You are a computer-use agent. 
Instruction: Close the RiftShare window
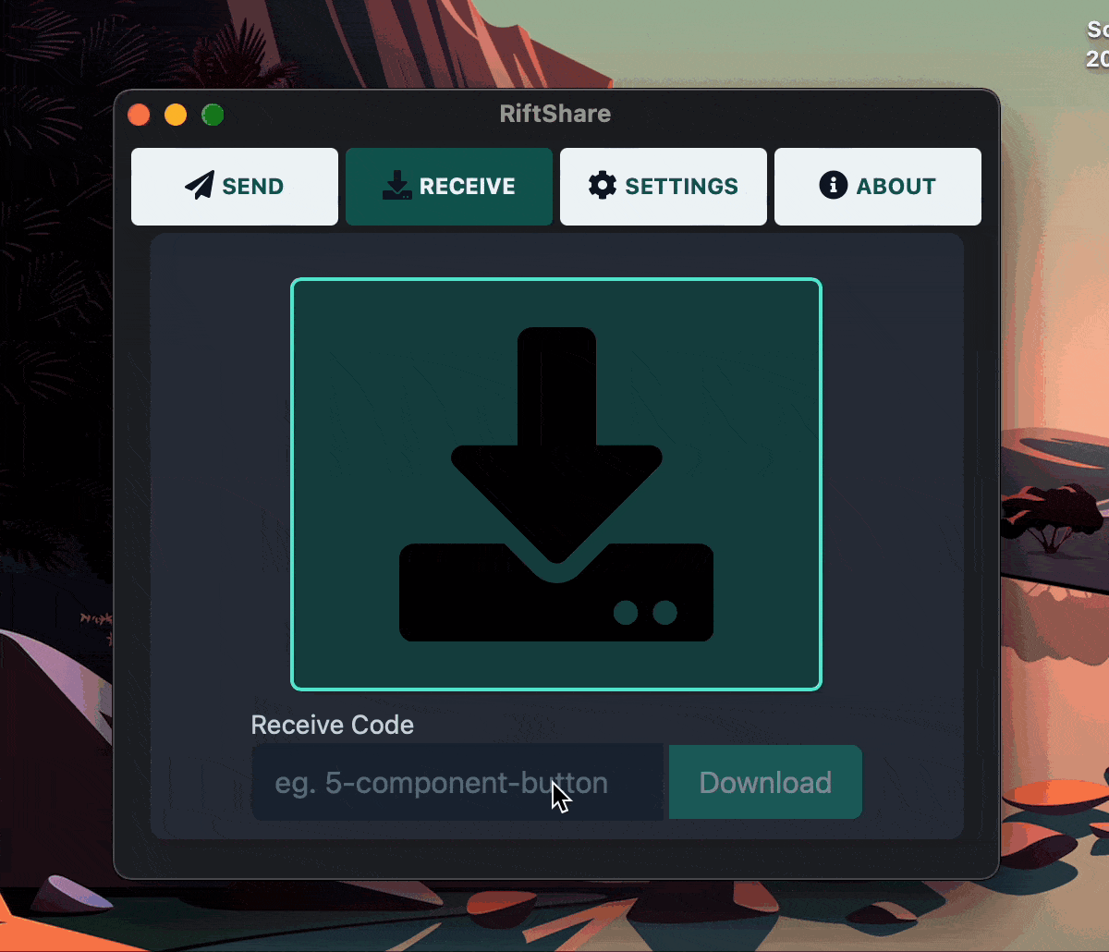pos(139,115)
